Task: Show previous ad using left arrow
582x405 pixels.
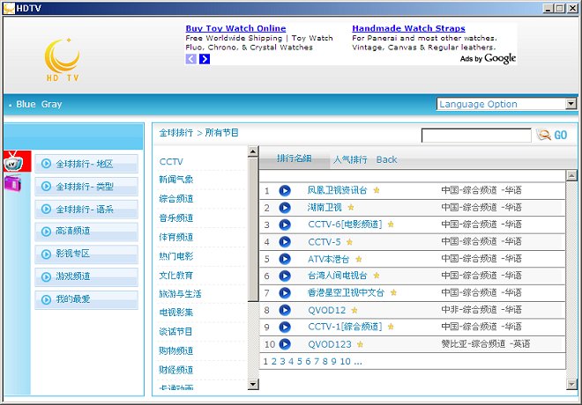Action: point(190,59)
